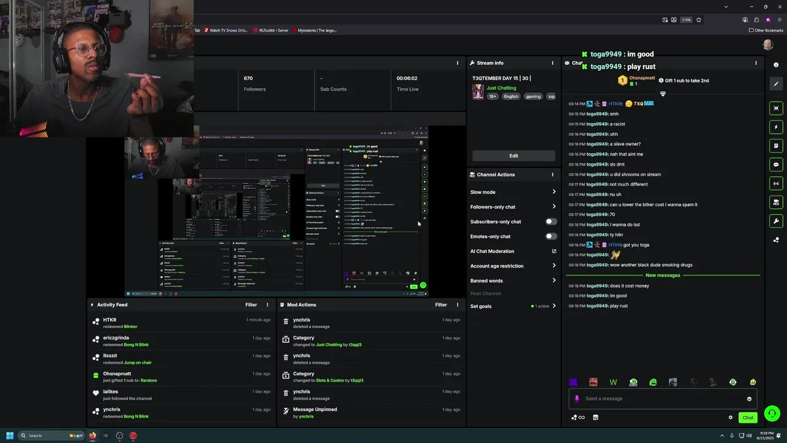Open the Watch TV Shows Online bookmark
Screen dimensions: 787x443
pos(224,30)
